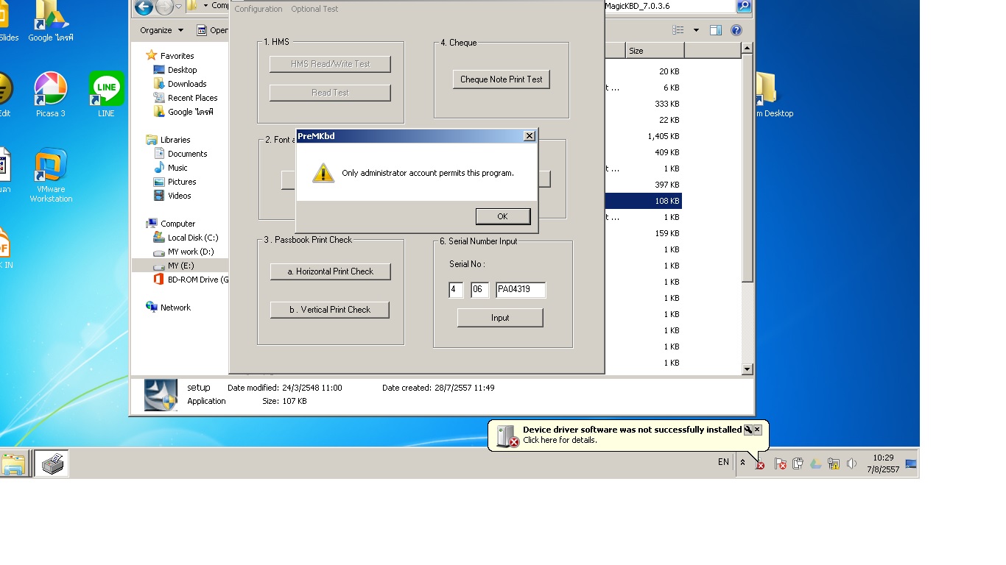The height and width of the screenshot is (565, 1006).
Task: Click the network warning tray icon
Action: pyautogui.click(x=834, y=463)
